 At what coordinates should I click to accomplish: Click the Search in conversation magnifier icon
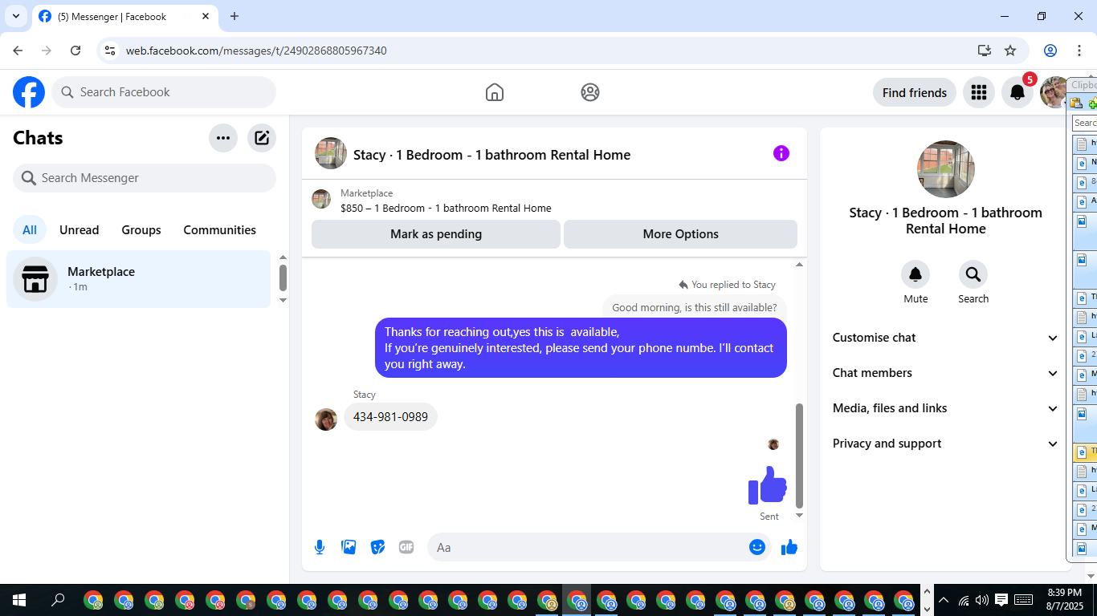coord(973,275)
